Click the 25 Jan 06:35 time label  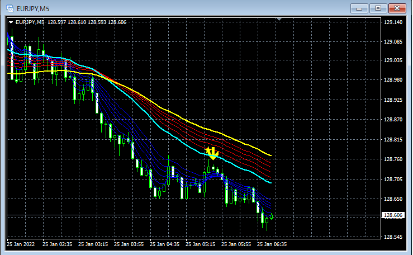click(272, 244)
